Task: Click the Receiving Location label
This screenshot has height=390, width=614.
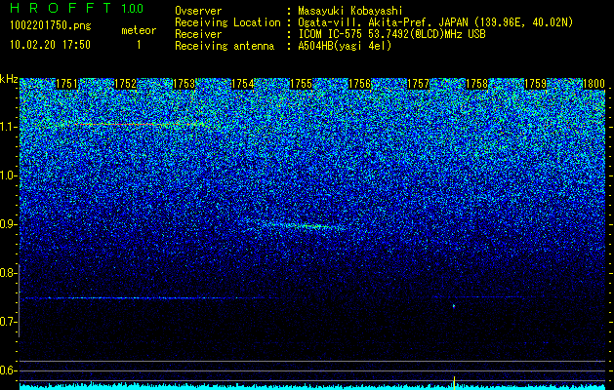Action: (227, 22)
